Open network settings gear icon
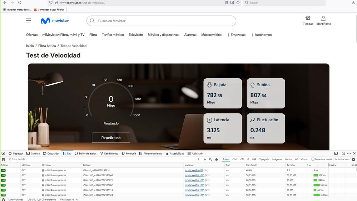 point(353,160)
